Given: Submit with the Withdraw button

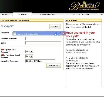Looking at the screenshot, I should click(53, 66).
